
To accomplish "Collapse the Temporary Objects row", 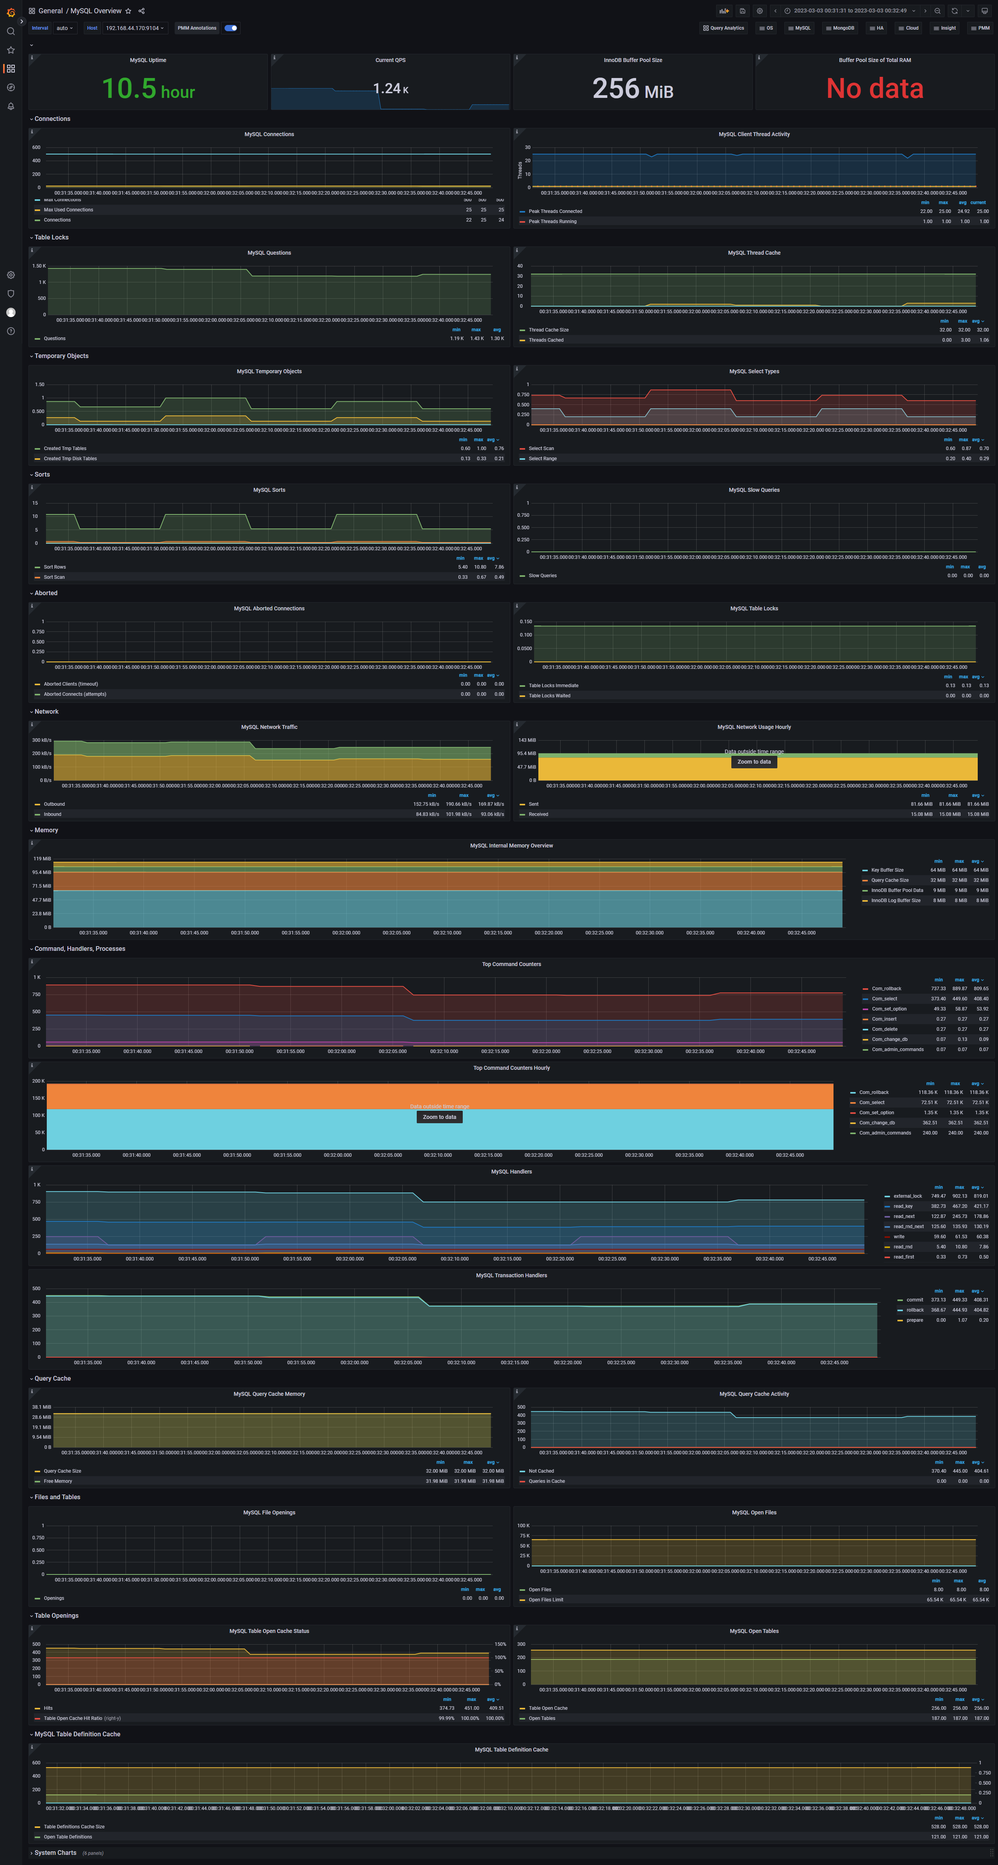I will (x=60, y=356).
